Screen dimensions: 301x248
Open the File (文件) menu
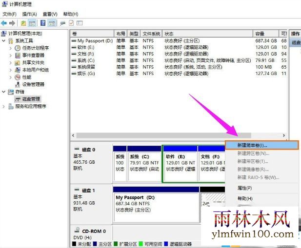[9, 14]
